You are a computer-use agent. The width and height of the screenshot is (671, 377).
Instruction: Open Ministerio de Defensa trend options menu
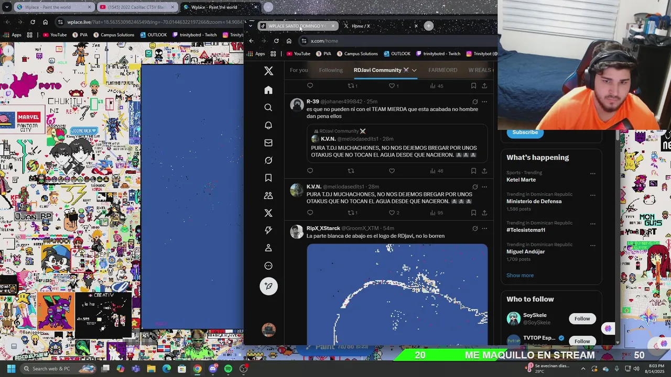593,195
